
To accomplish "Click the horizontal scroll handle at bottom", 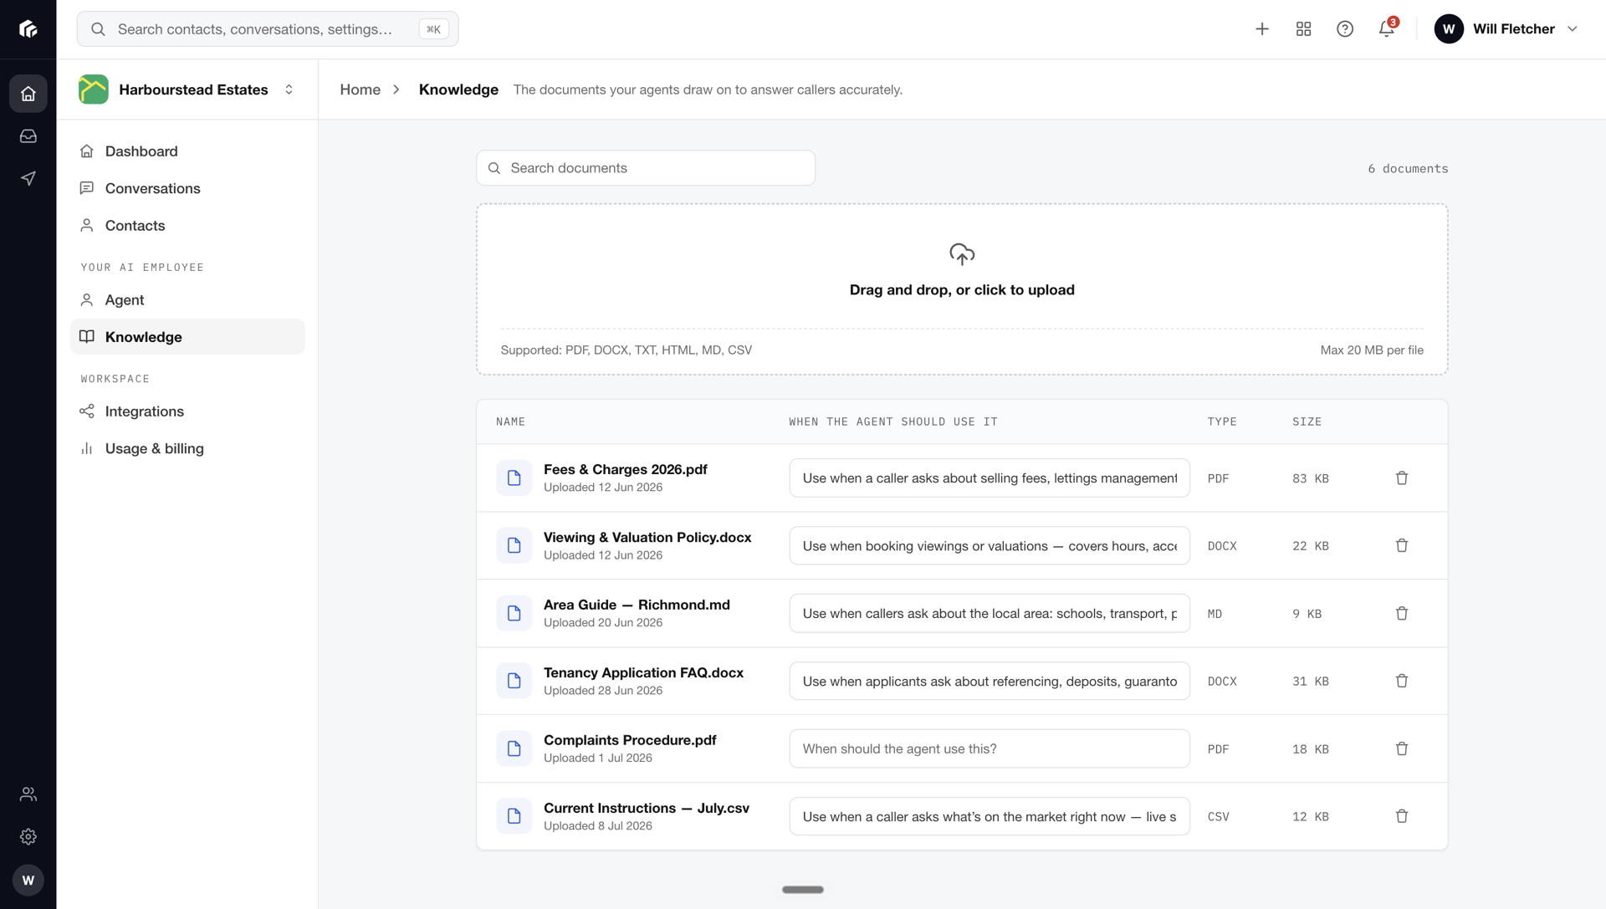I will pos(803,890).
